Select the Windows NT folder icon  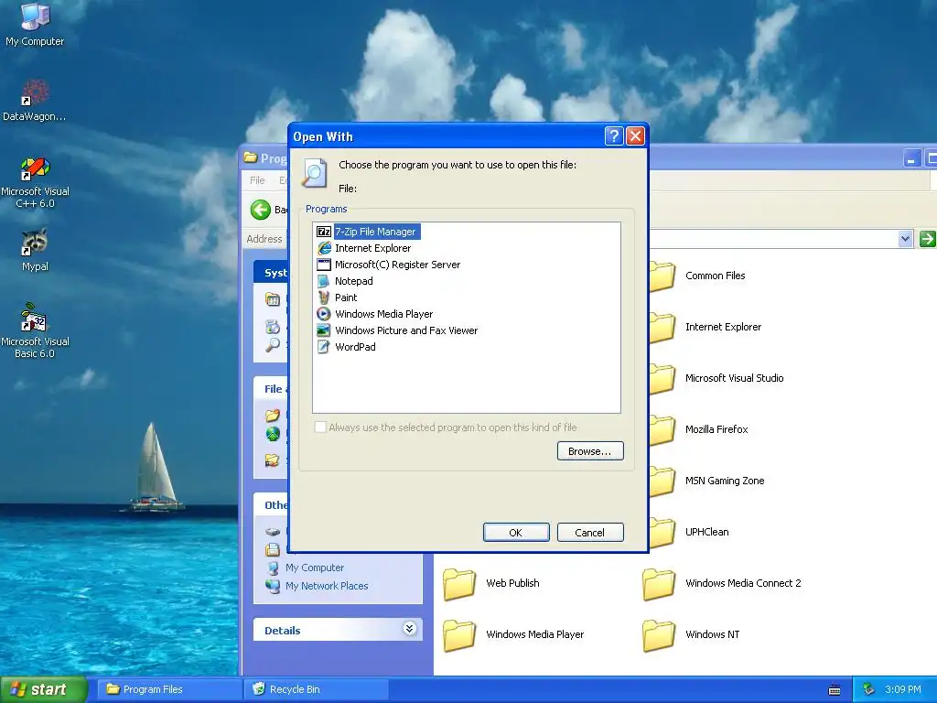coord(659,635)
